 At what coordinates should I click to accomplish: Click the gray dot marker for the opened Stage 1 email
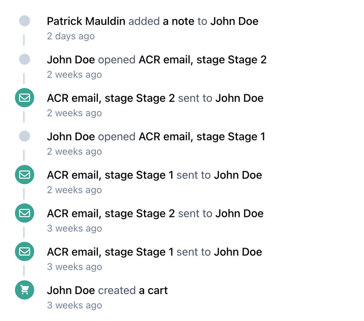pyautogui.click(x=25, y=136)
